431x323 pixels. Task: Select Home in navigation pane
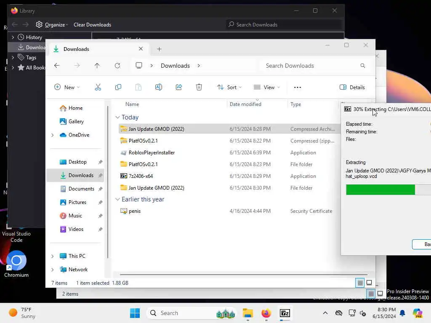pyautogui.click(x=75, y=108)
